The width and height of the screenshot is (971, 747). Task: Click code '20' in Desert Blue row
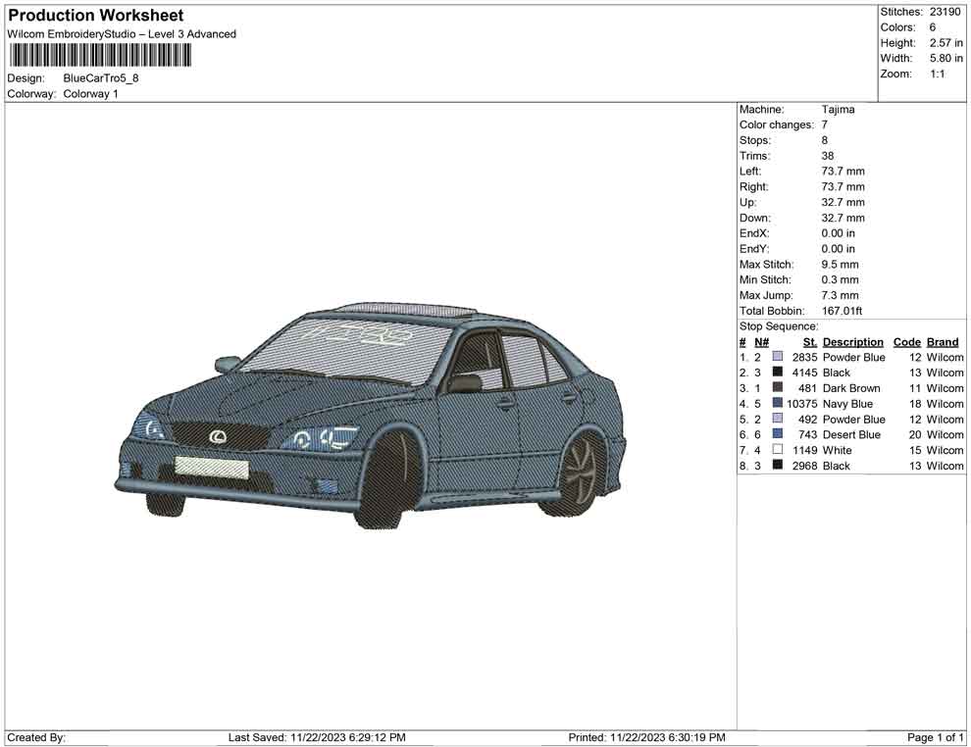tap(915, 434)
